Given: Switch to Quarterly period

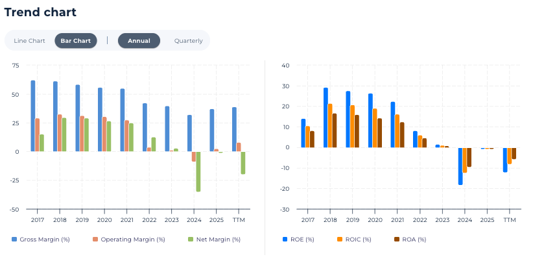Looking at the screenshot, I should (188, 41).
